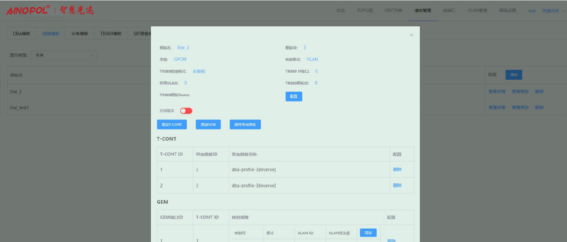Click the 增加 button in template list header

pos(514,75)
